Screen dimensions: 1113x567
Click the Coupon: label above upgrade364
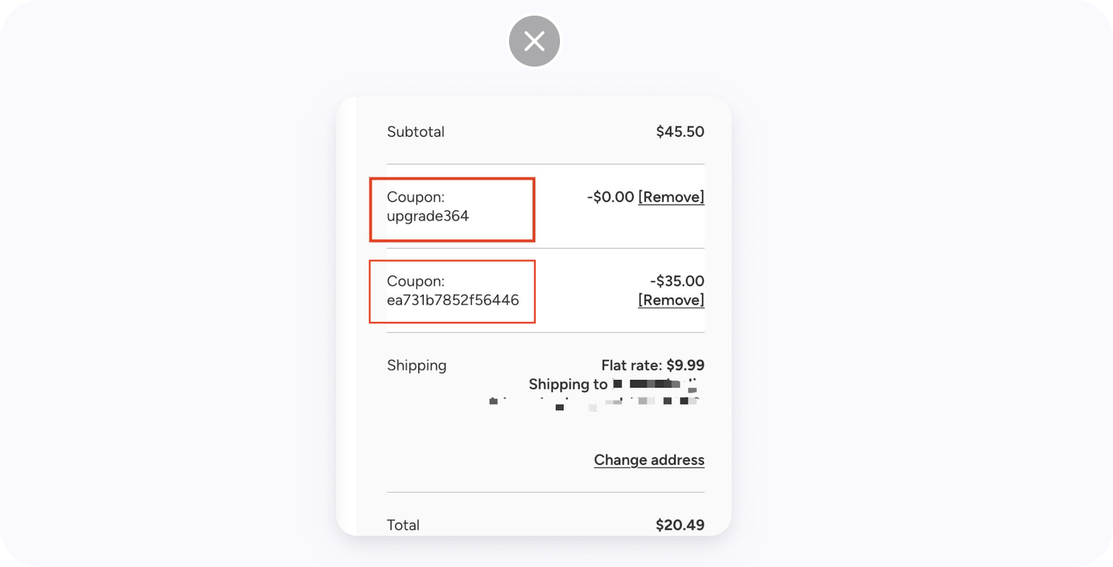pos(415,197)
